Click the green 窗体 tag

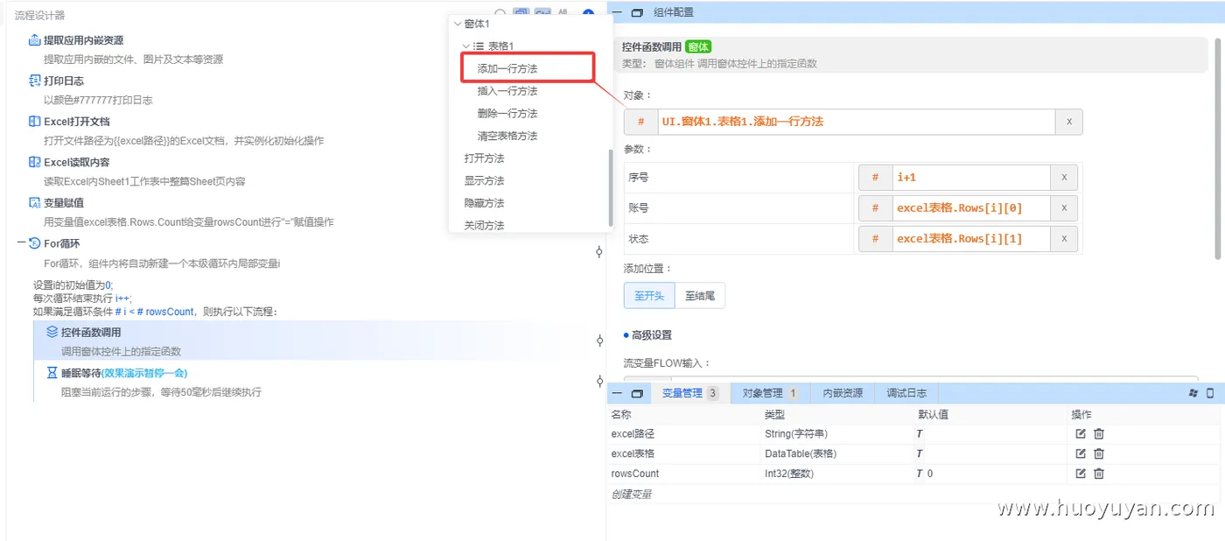698,47
